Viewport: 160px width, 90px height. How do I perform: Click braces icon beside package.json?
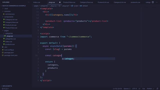3,53
